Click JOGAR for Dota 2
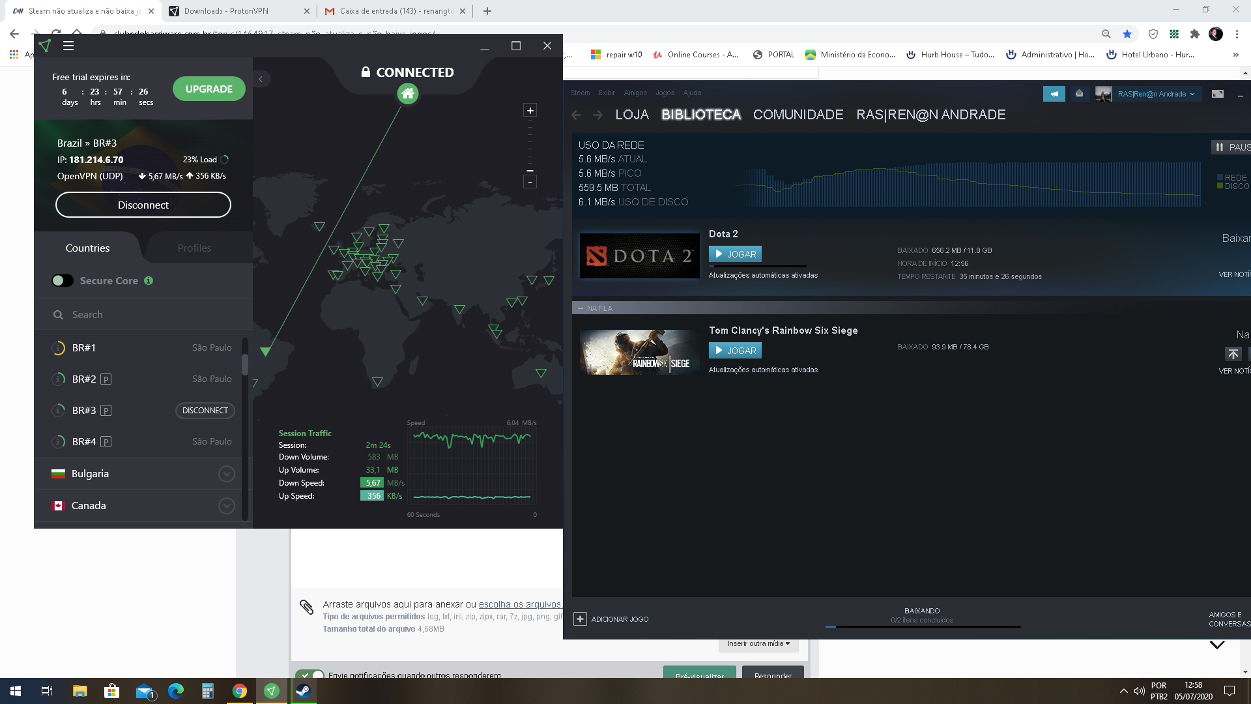1251x704 pixels. click(x=735, y=254)
